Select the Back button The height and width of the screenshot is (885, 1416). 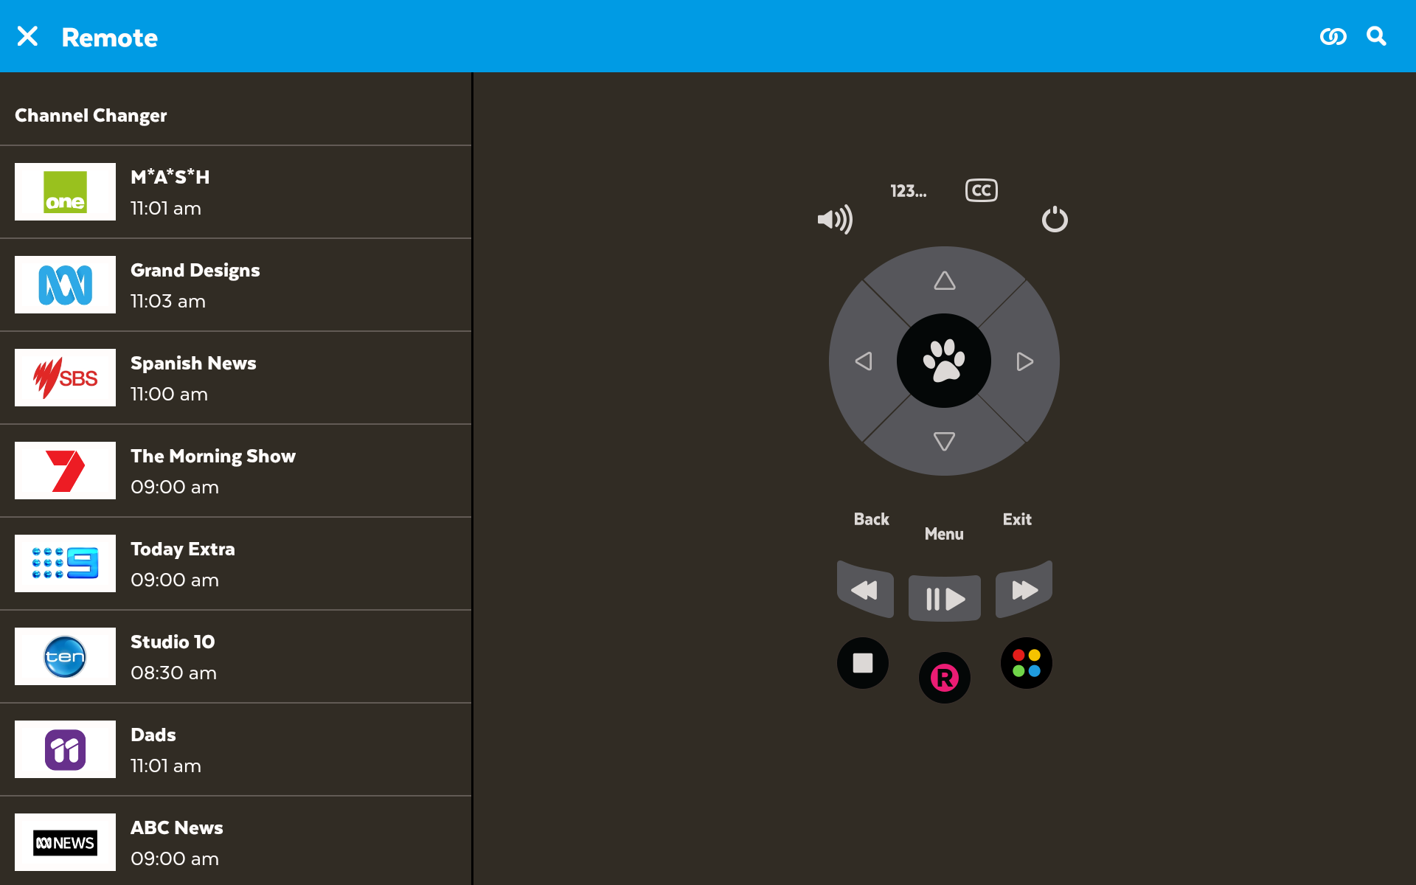tap(871, 519)
